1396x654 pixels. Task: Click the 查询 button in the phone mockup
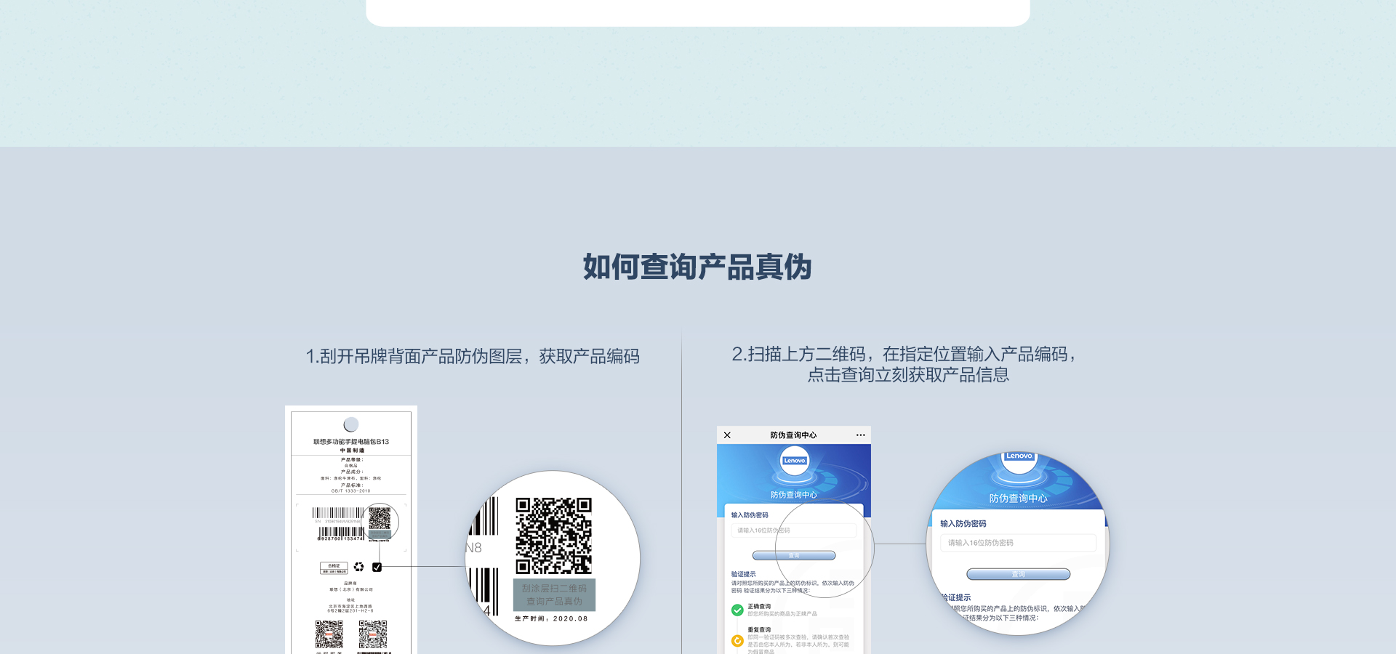click(794, 555)
